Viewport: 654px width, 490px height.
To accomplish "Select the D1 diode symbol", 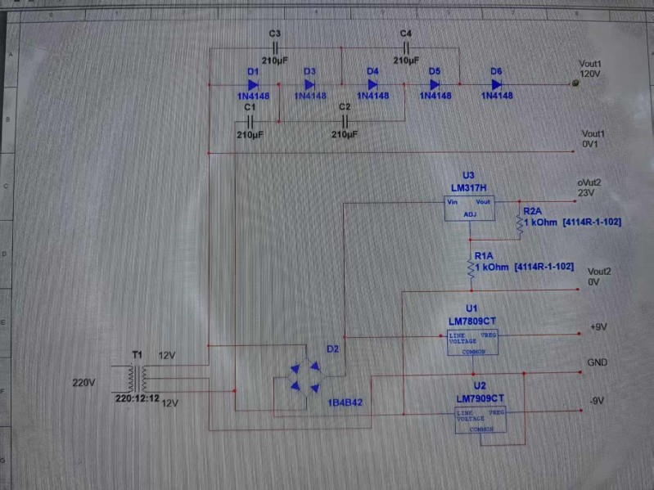I will coord(253,84).
